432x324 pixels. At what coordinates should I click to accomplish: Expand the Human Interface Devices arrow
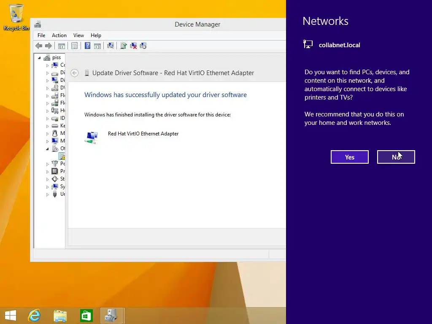pos(47,111)
